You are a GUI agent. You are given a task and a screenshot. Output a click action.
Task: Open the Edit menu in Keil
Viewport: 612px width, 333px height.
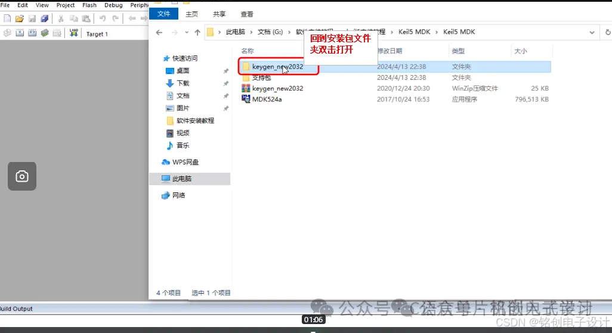coord(23,5)
